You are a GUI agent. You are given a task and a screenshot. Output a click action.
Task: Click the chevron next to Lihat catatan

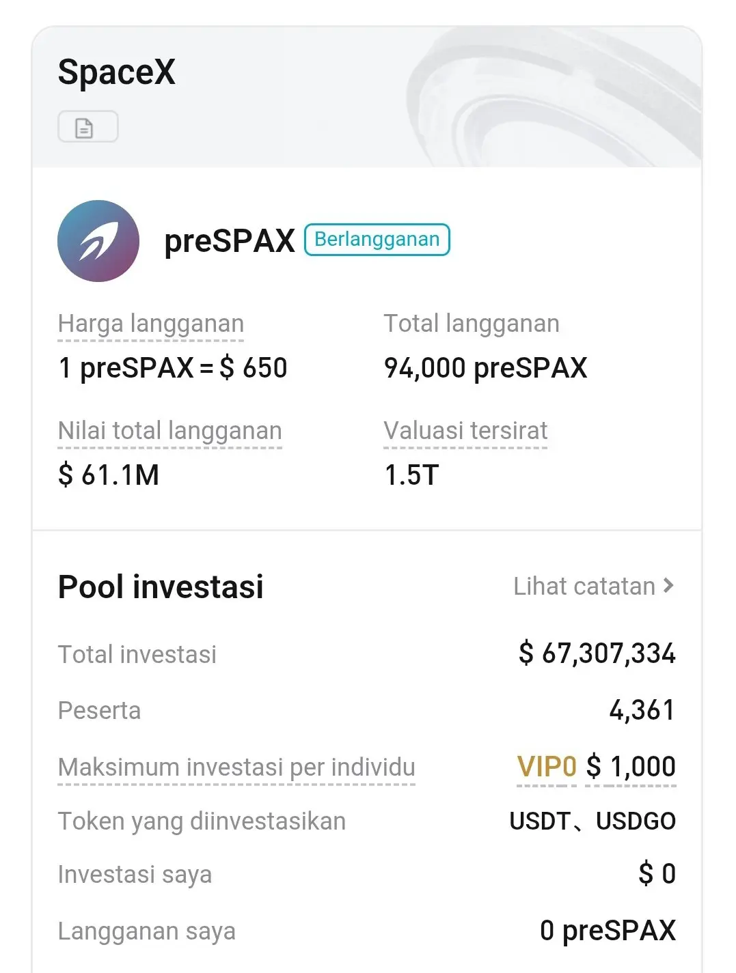coord(668,586)
